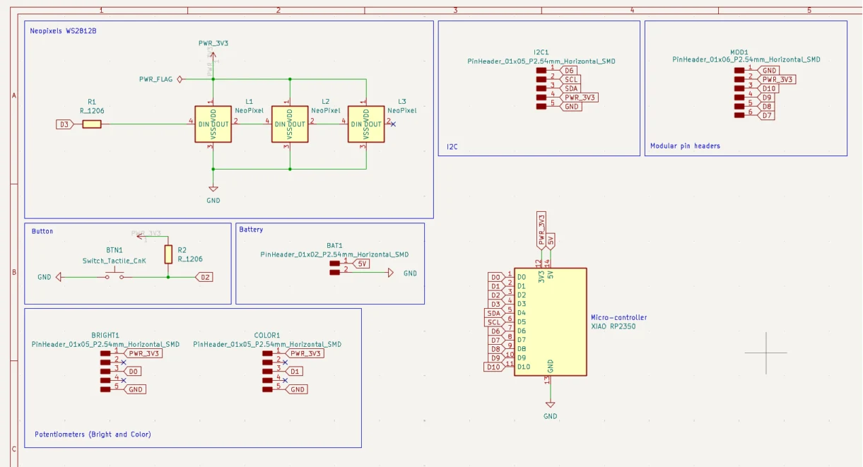Click the XIAO RP2350 microcontroller symbol
Screen dimensions: 863x467
tap(550, 321)
